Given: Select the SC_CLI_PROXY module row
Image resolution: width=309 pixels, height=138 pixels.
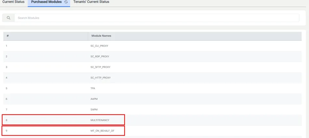Looking at the screenshot, I should (x=152, y=46).
